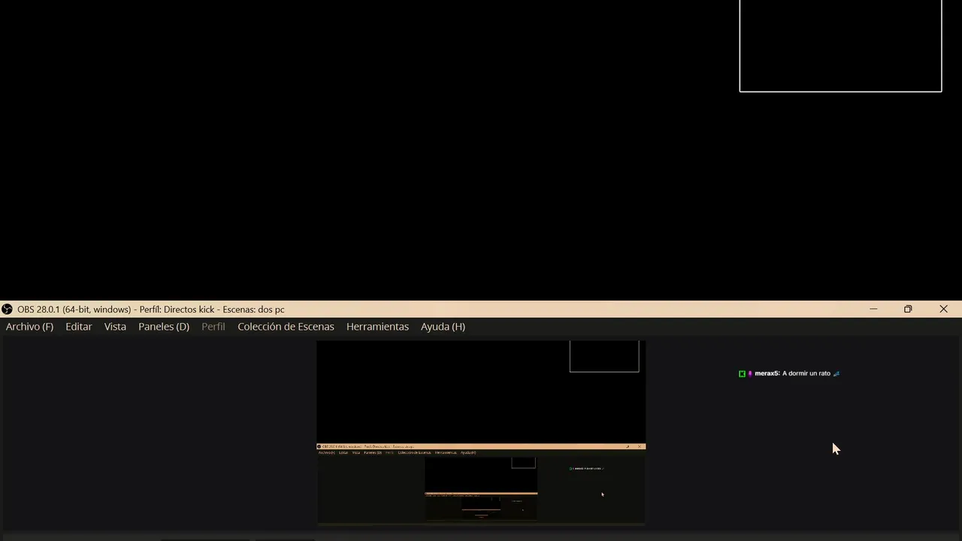This screenshot has width=962, height=541.
Task: Click the purple badge next to merax5
Action: pos(749,373)
